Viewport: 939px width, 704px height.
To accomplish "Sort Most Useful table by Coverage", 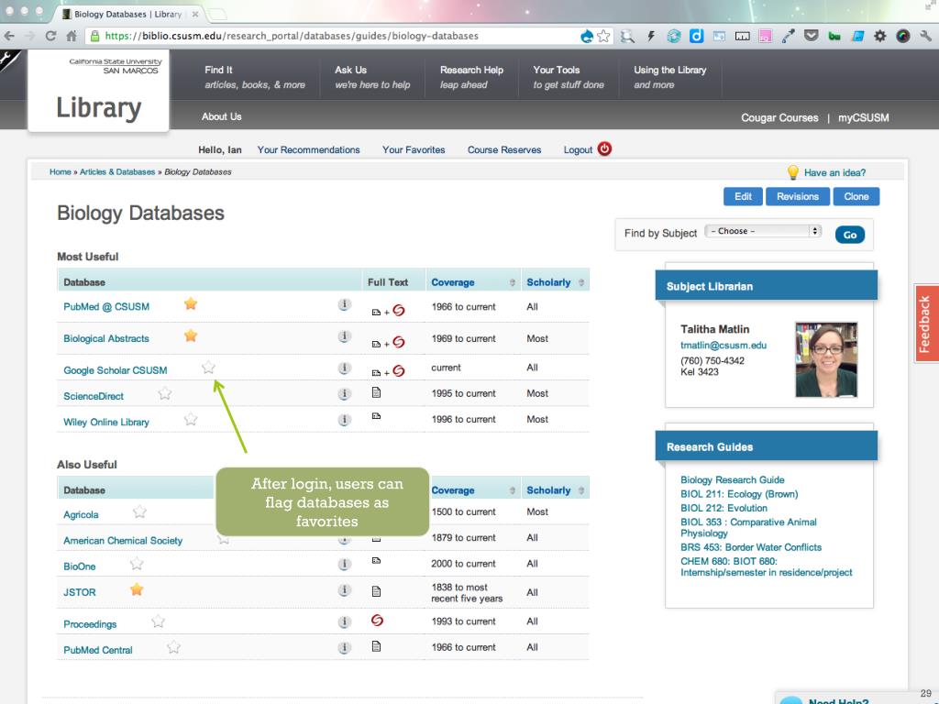I will (471, 282).
